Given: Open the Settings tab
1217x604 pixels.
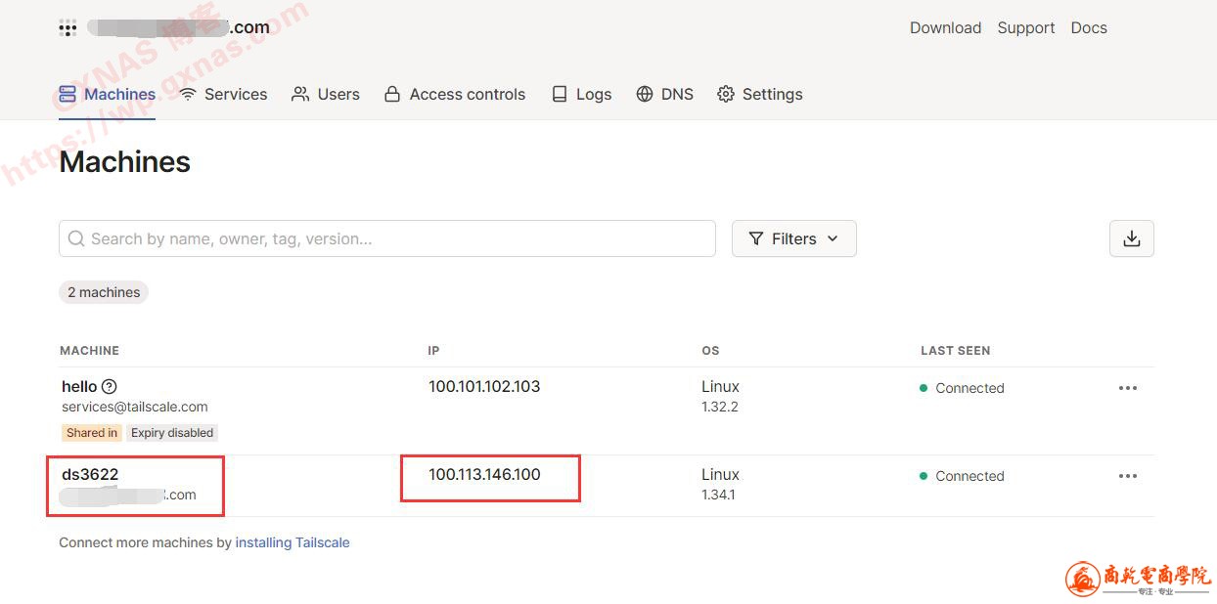Looking at the screenshot, I should pyautogui.click(x=760, y=94).
